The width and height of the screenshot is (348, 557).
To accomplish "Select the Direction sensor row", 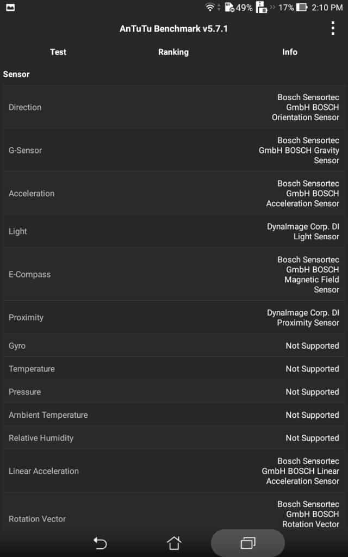I will [174, 107].
